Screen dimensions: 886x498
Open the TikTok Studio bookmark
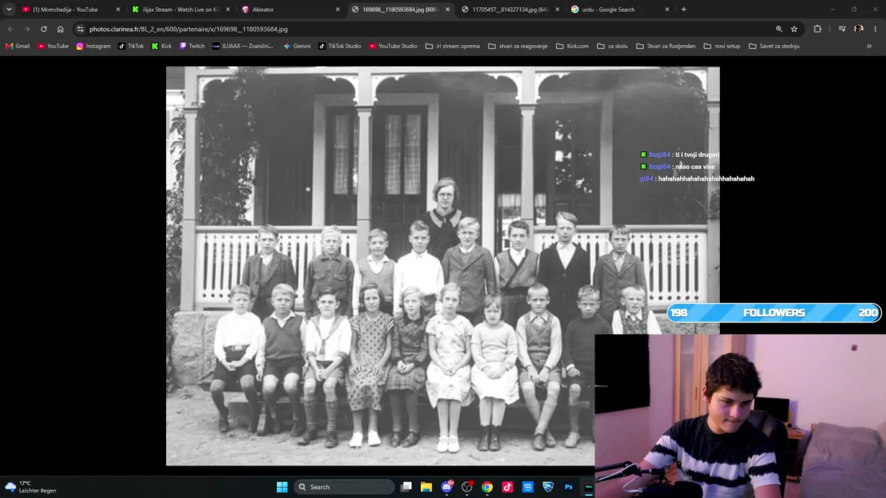click(340, 46)
